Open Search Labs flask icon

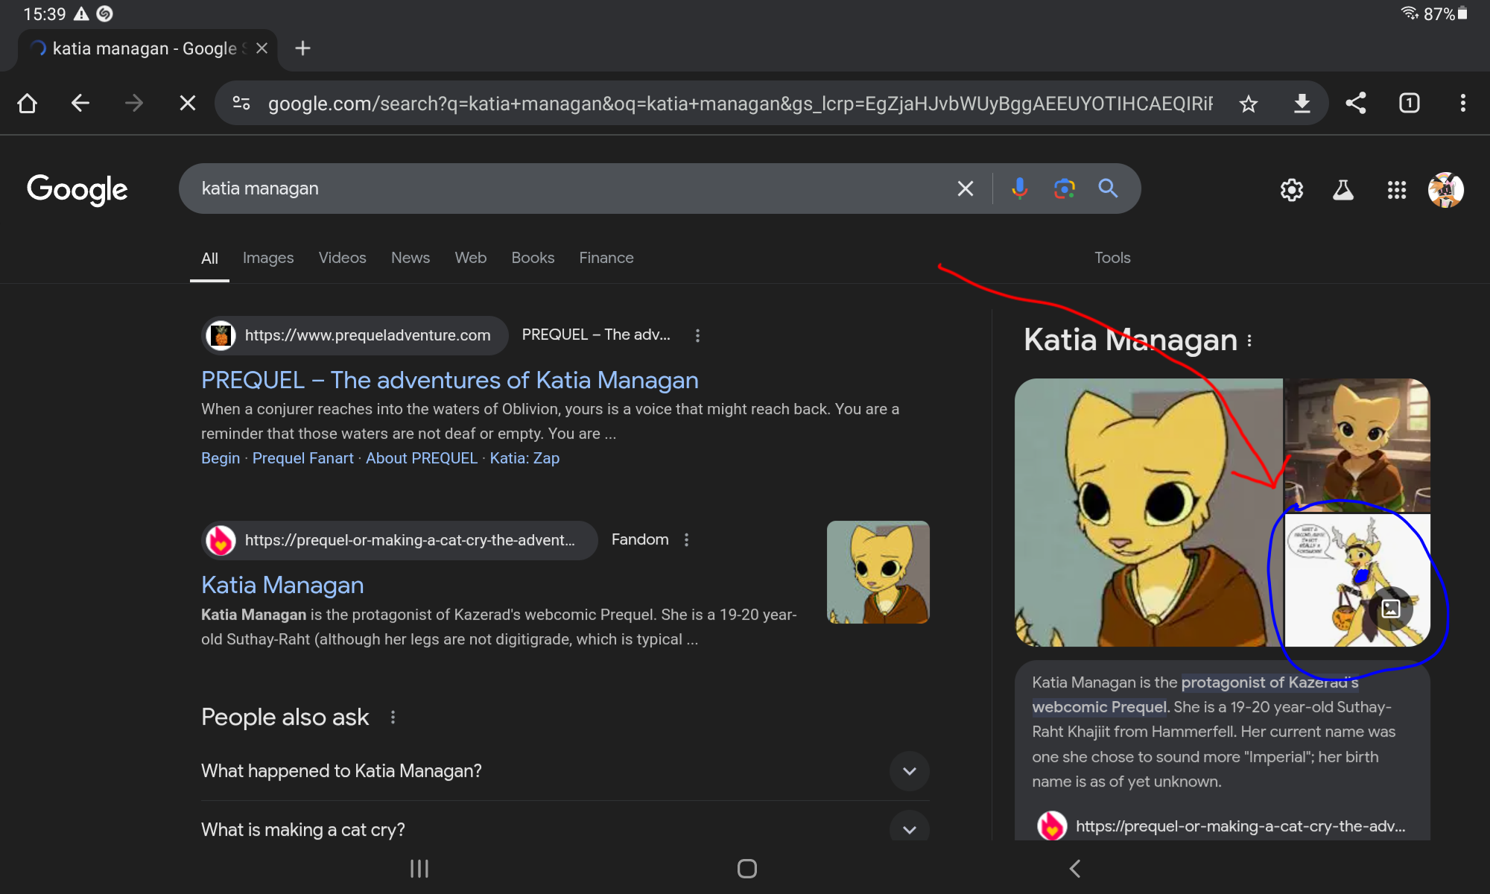pyautogui.click(x=1343, y=190)
